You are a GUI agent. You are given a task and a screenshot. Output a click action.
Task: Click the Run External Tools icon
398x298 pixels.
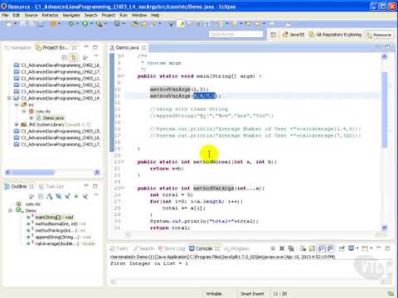click(99, 24)
